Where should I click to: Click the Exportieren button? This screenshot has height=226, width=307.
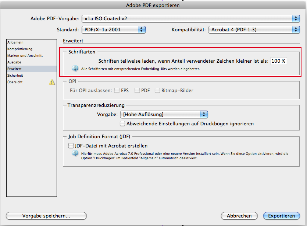[x=282, y=216]
